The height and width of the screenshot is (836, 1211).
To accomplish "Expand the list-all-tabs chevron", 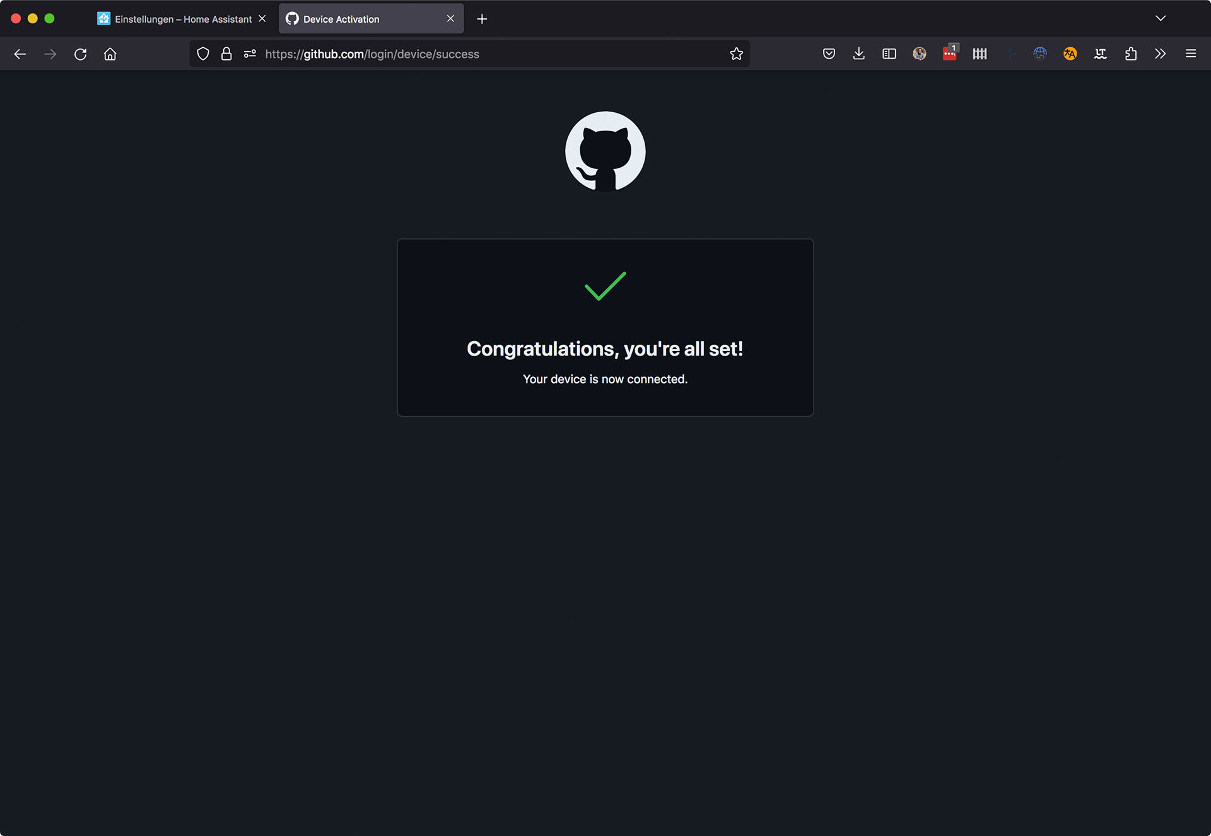I will [1161, 18].
